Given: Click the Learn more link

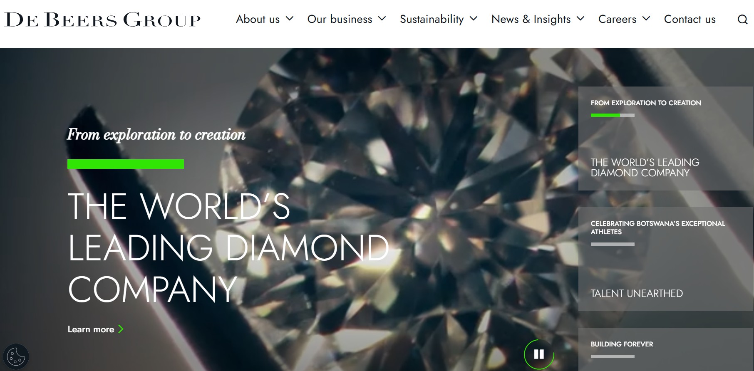Looking at the screenshot, I should tap(91, 329).
